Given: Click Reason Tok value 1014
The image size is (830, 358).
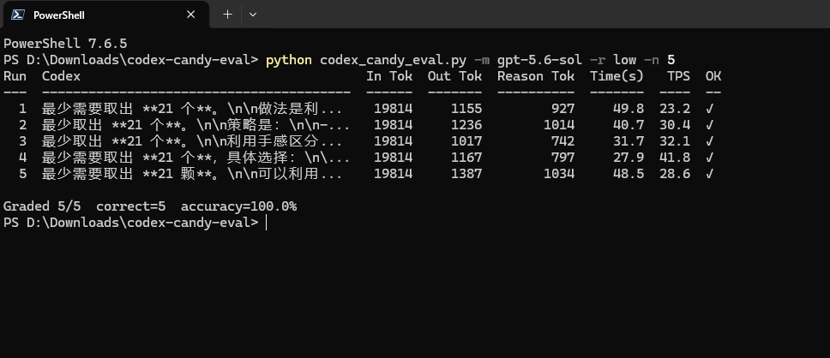Looking at the screenshot, I should (x=559, y=125).
